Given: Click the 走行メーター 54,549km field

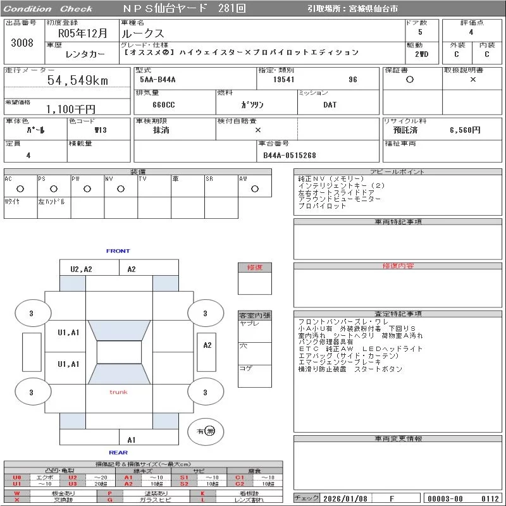Looking at the screenshot, I should tap(66, 80).
